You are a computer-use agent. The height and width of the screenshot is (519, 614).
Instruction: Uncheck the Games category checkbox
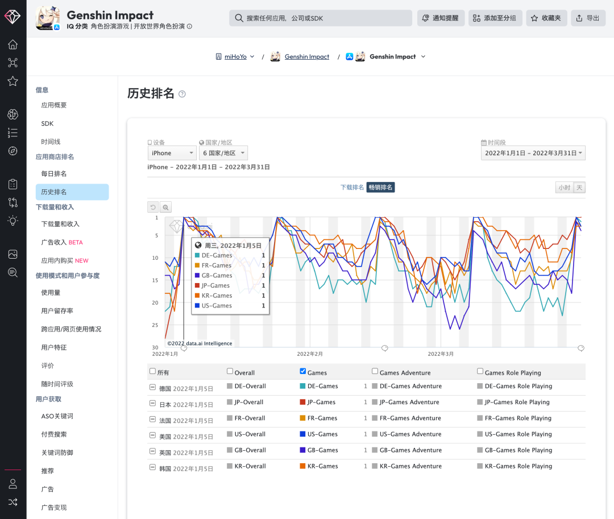(303, 371)
